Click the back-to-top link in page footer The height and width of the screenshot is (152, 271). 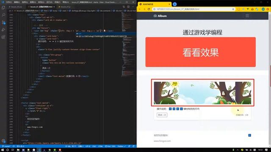(249, 135)
